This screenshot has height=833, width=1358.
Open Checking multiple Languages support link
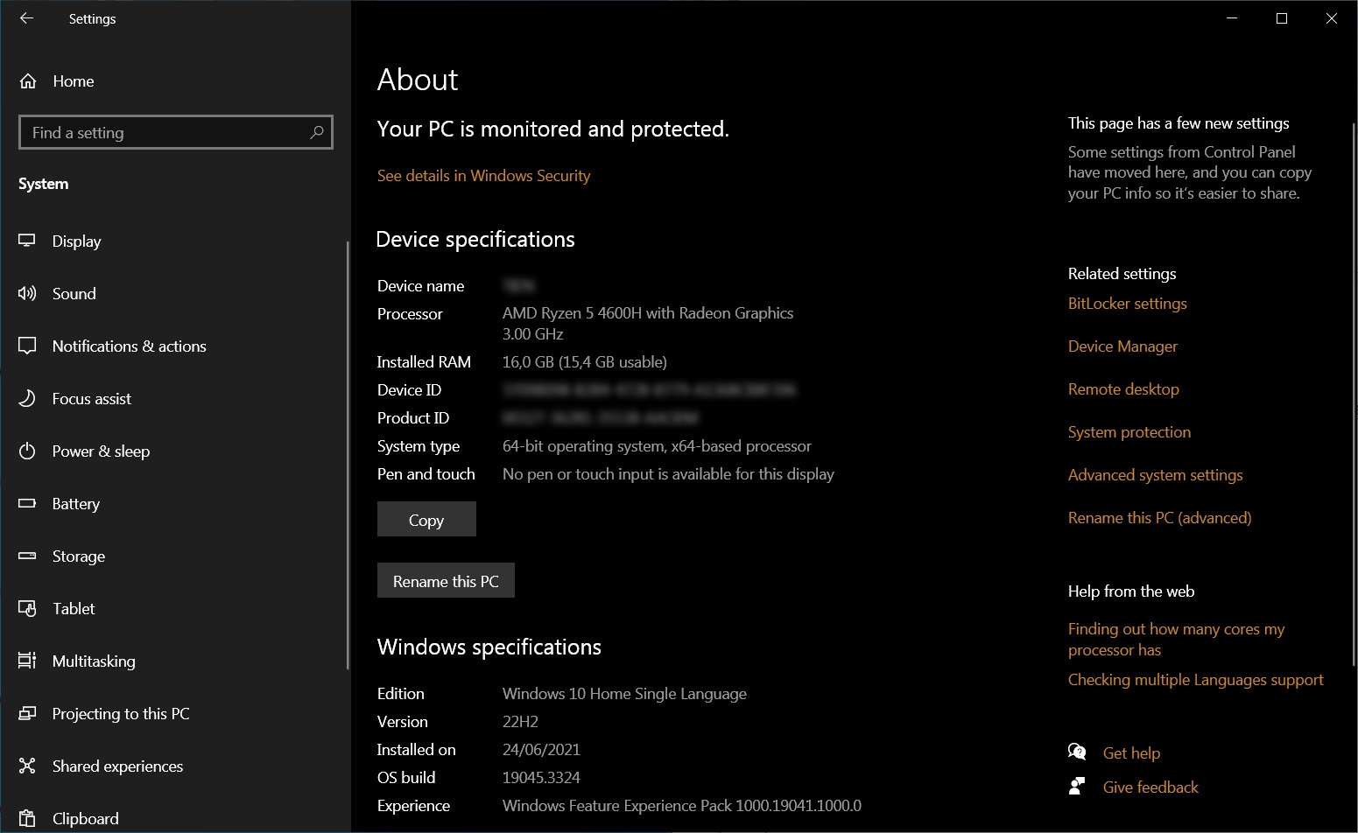coord(1196,680)
